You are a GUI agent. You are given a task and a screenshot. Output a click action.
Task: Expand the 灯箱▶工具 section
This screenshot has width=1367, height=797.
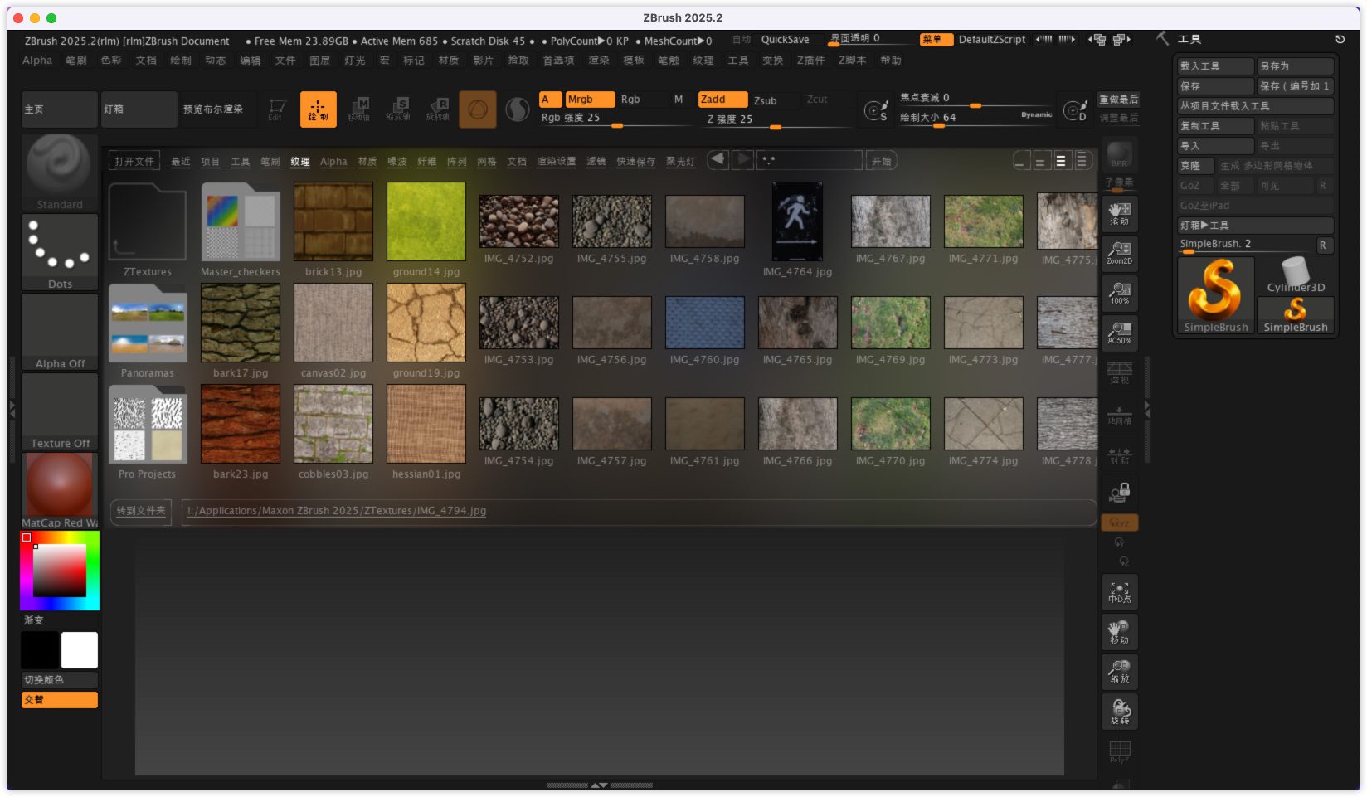(x=1254, y=226)
